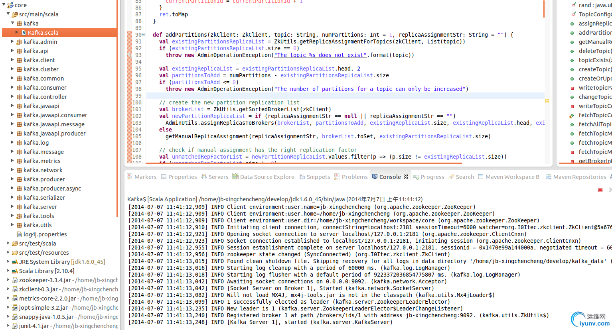Image resolution: width=612 pixels, height=330 pixels.
Task: Click the metrics-core-2.2.0.jar archive icon
Action: (15, 299)
